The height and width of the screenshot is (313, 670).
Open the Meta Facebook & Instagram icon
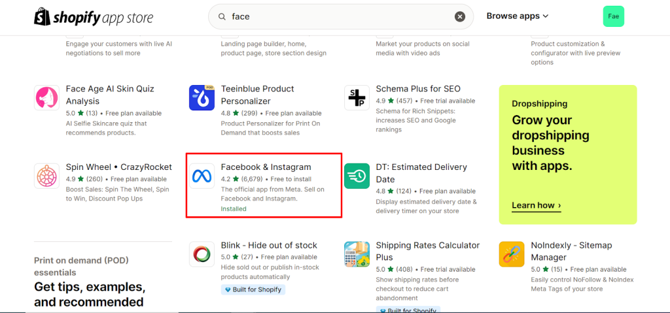202,176
